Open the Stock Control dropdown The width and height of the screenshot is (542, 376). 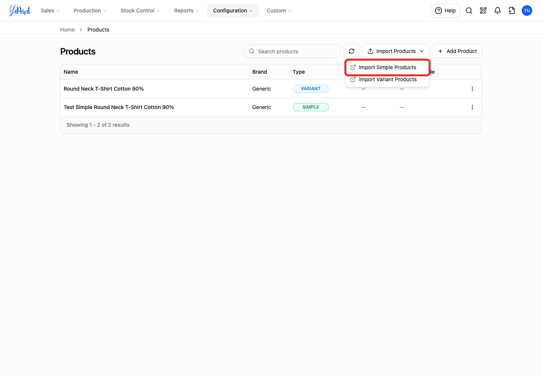tap(140, 11)
